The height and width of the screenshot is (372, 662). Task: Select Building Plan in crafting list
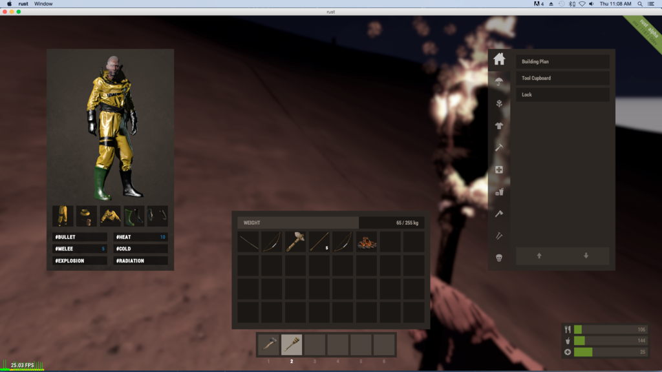[562, 61]
